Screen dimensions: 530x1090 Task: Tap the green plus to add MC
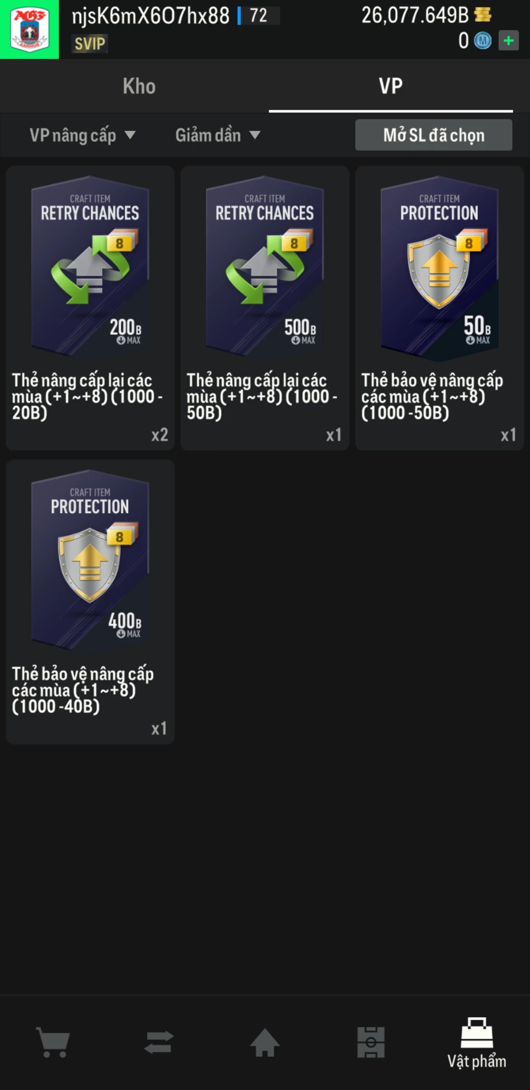pos(508,40)
